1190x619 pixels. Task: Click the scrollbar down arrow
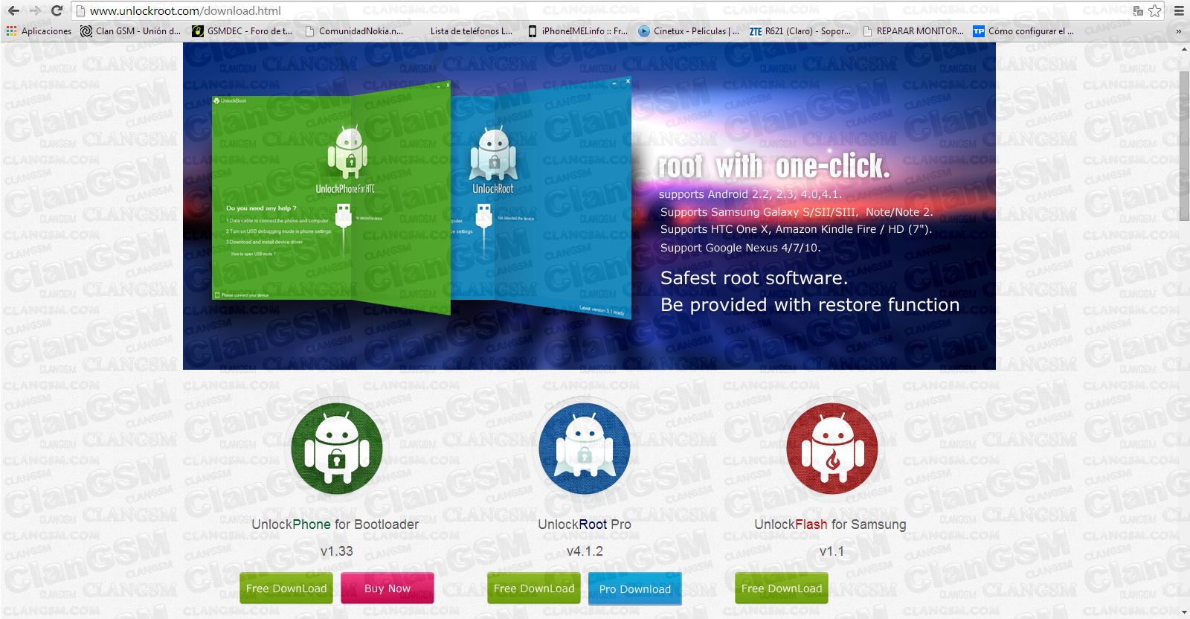pyautogui.click(x=1184, y=612)
